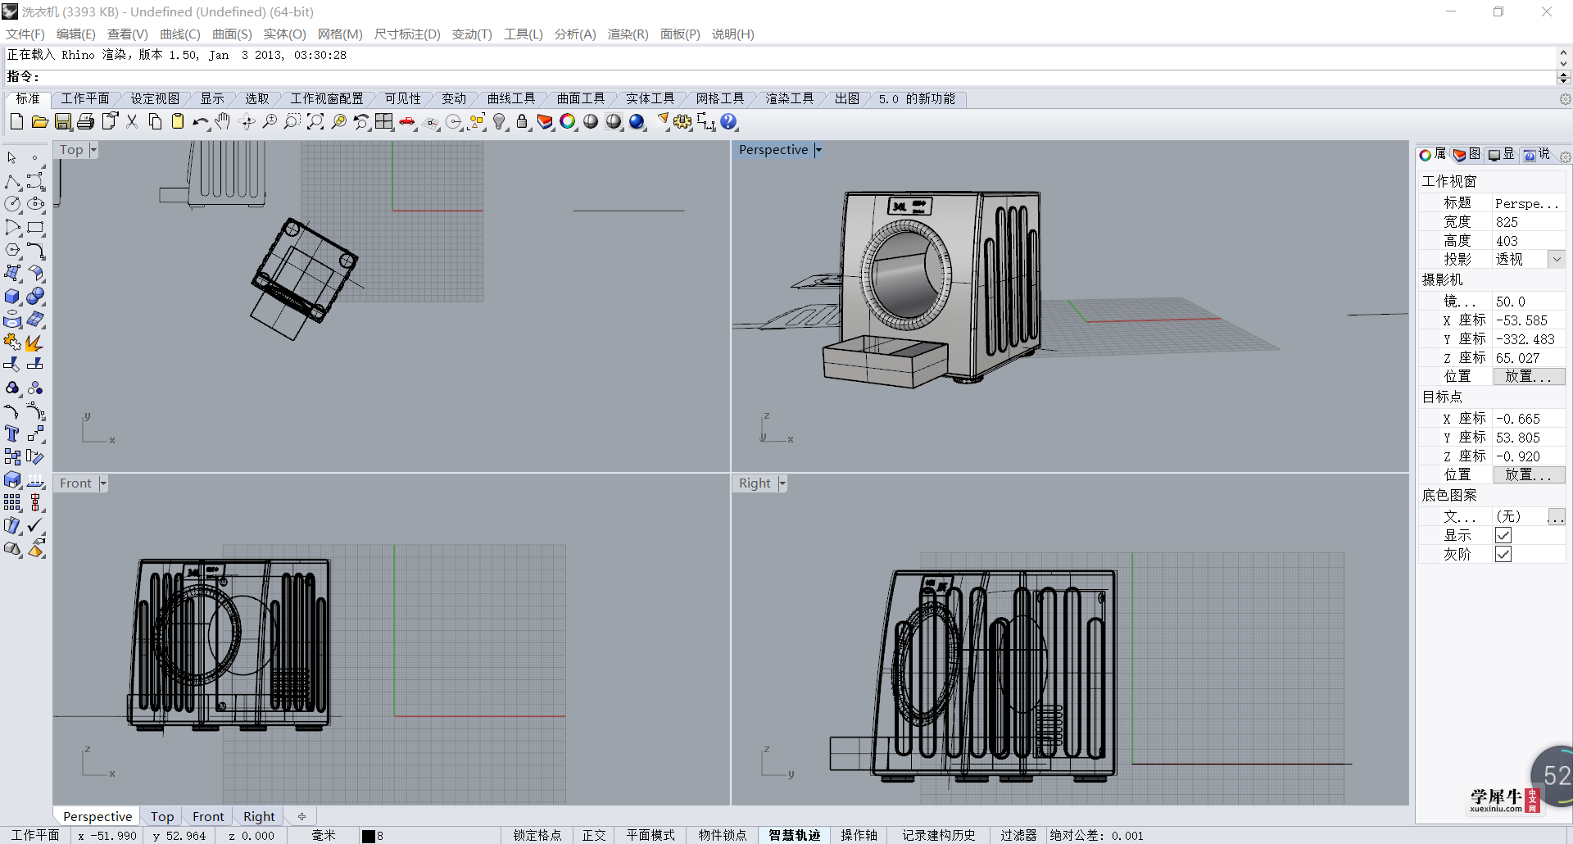Screen dimensions: 1573x844
Task: Select the Cut scissors icon
Action: [132, 122]
